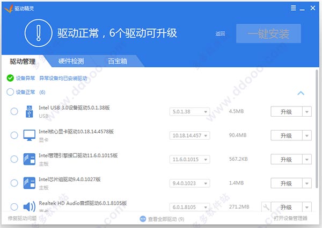Select the Intel核心显卡驱动 row circle
The height and width of the screenshot is (228, 322).
click(x=14, y=135)
